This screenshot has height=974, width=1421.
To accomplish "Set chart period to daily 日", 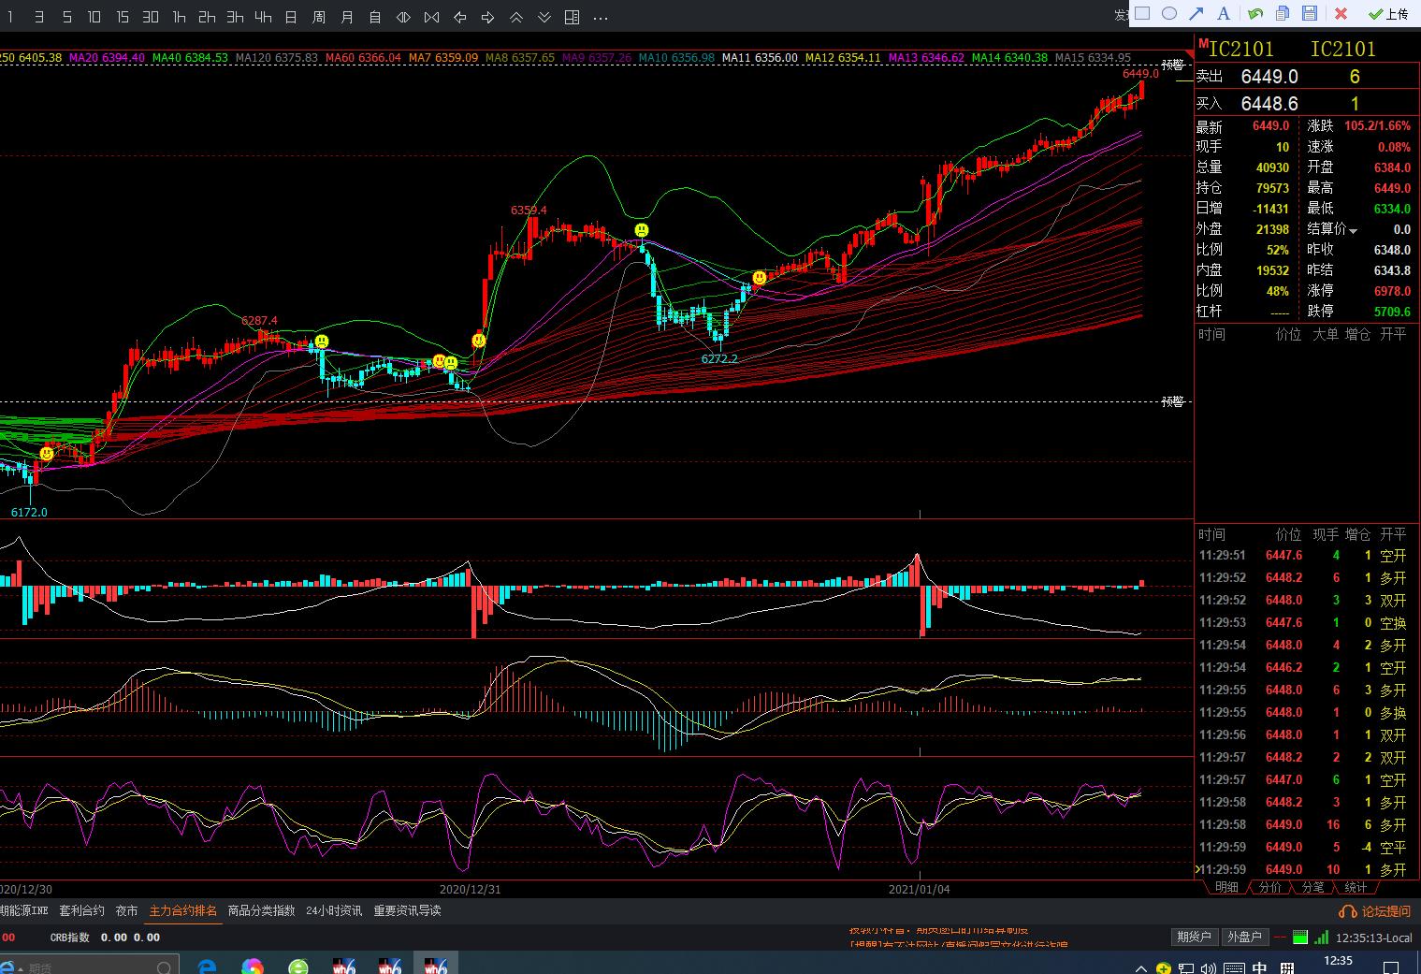I will [291, 17].
